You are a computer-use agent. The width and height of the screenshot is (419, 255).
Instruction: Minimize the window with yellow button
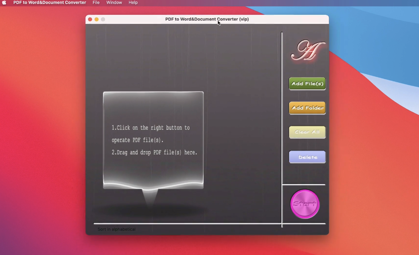[96, 19]
